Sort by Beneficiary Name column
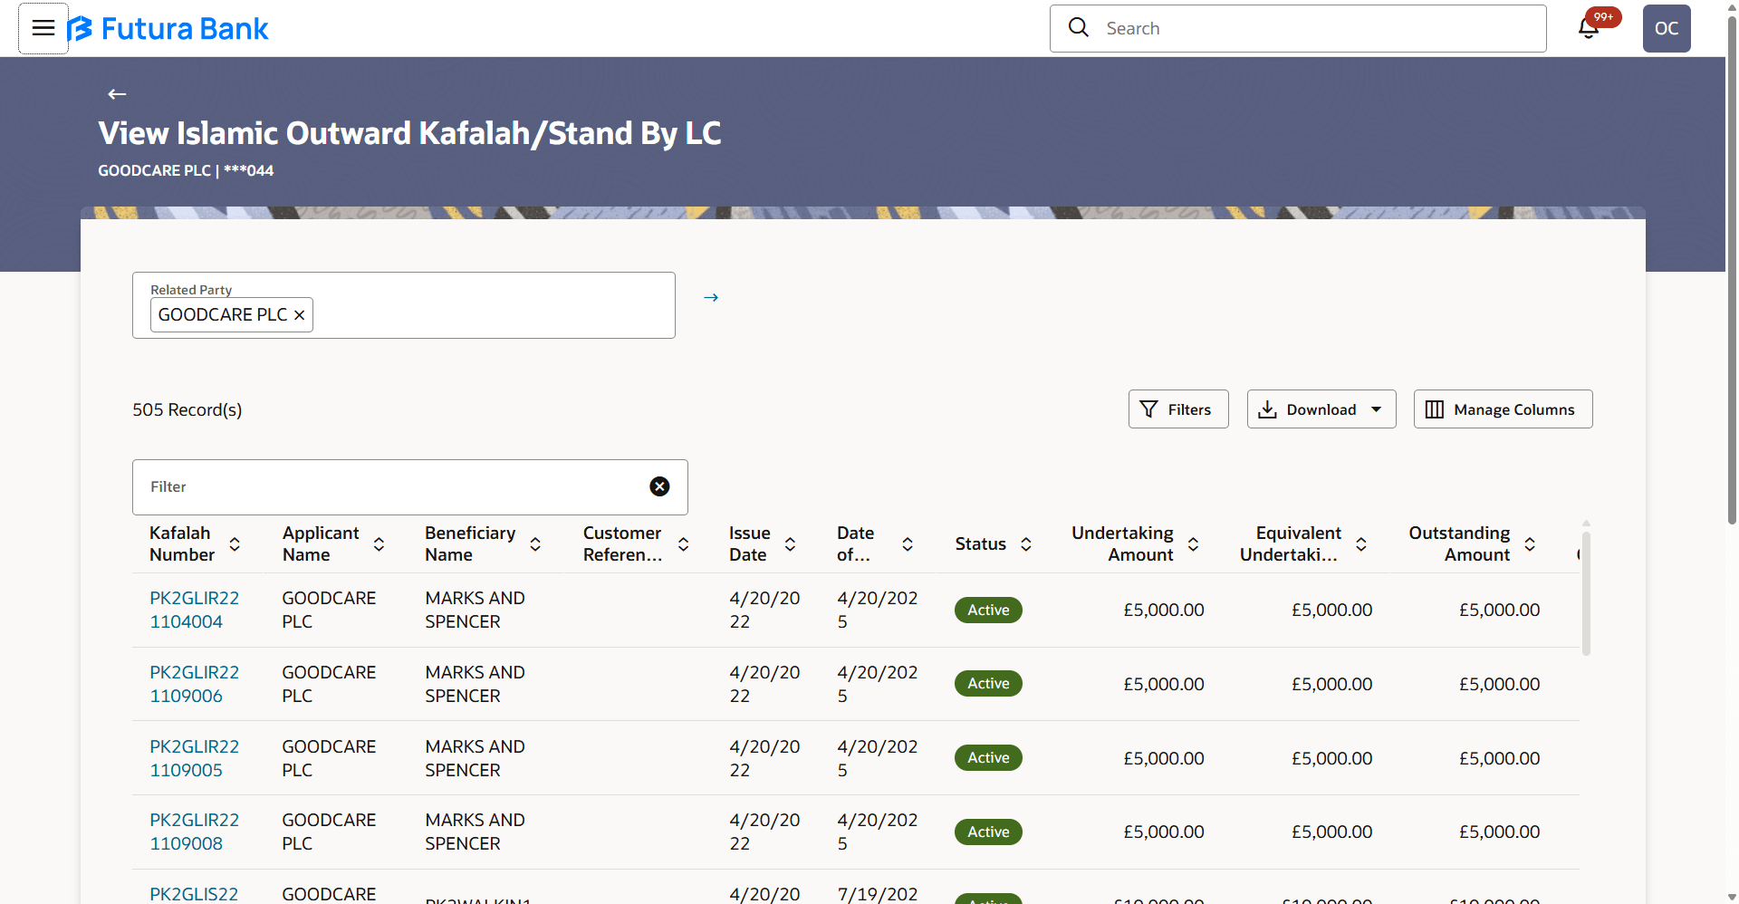The width and height of the screenshot is (1739, 904). pyautogui.click(x=535, y=544)
